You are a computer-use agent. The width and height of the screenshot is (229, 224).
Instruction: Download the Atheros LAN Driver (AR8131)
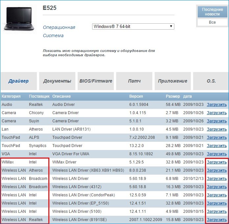point(216,129)
